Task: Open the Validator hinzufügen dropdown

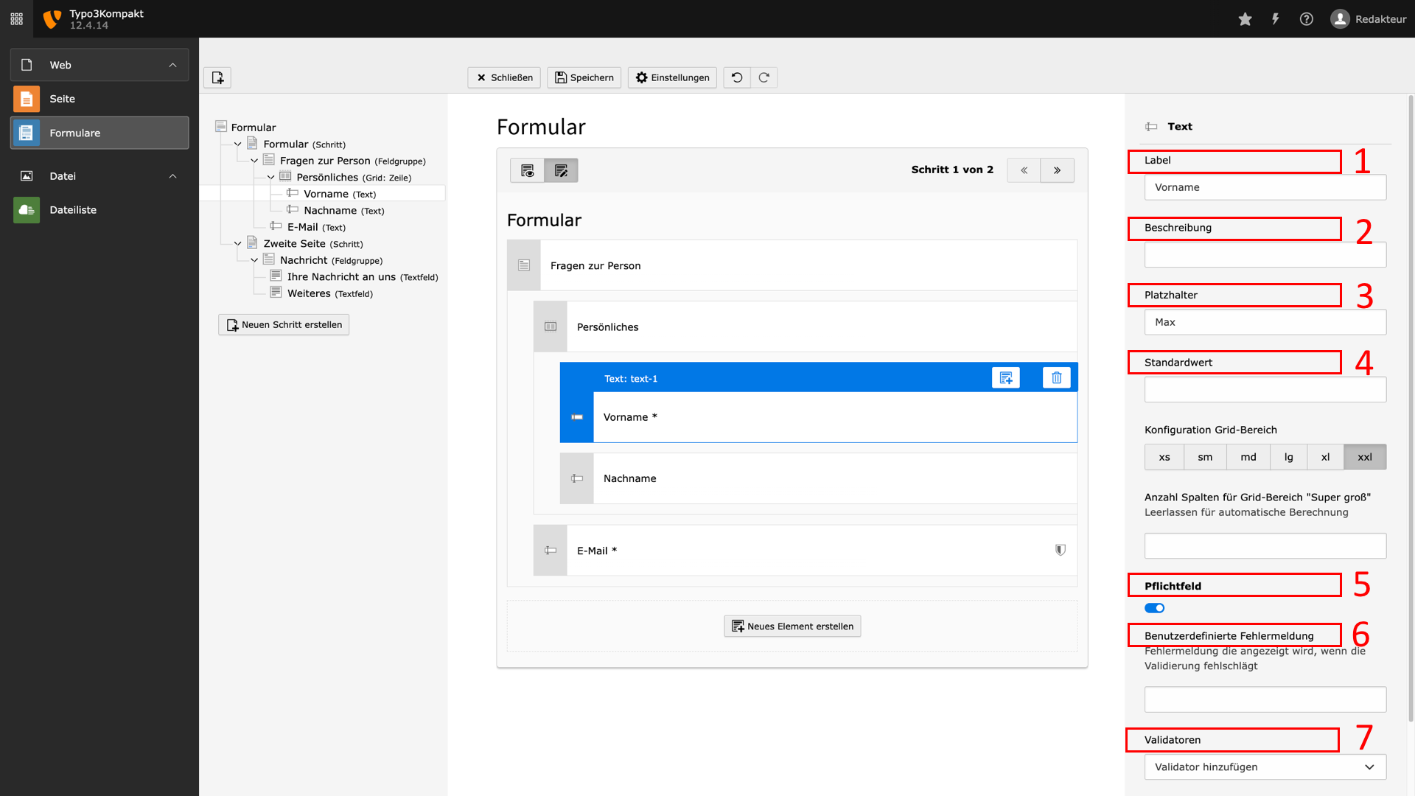Action: 1265,767
